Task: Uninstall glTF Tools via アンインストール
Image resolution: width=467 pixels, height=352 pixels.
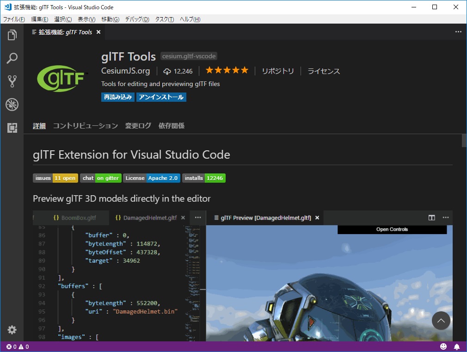Action: 160,97
